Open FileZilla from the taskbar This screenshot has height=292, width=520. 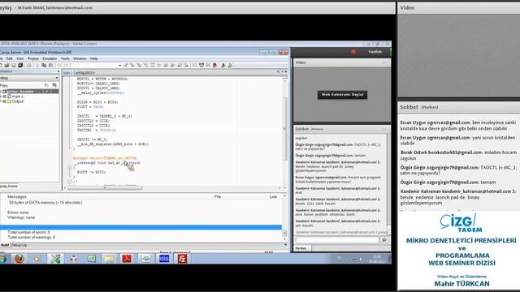tap(182, 259)
